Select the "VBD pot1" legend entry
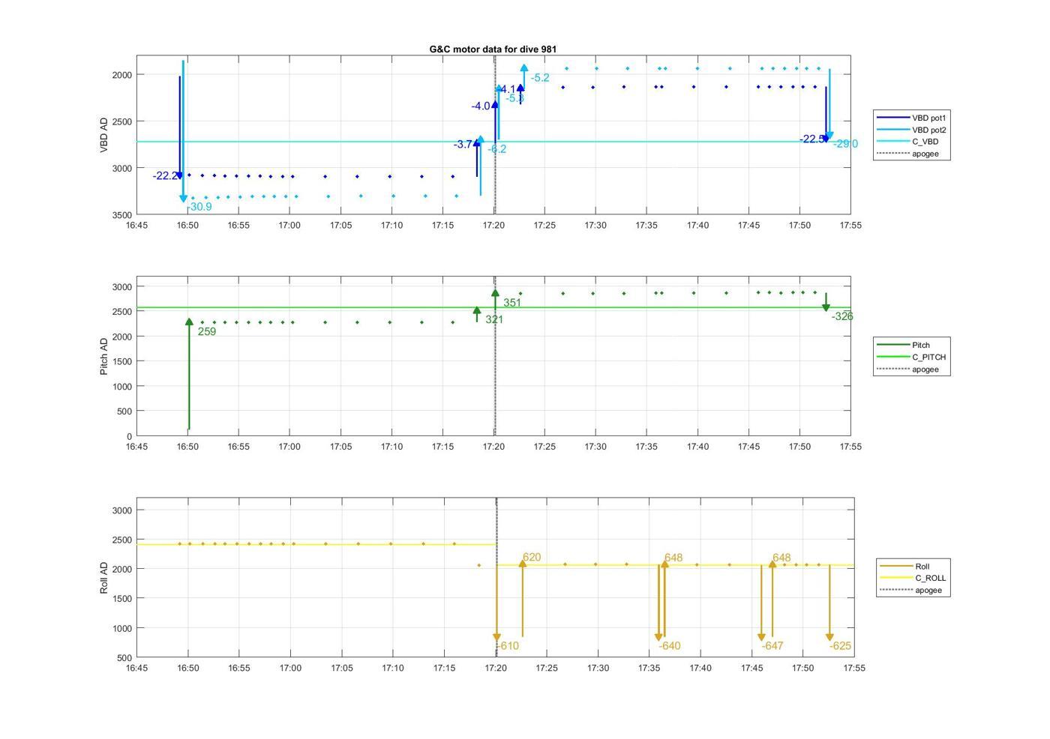Image resolution: width=1050 pixels, height=739 pixels. [x=911, y=118]
